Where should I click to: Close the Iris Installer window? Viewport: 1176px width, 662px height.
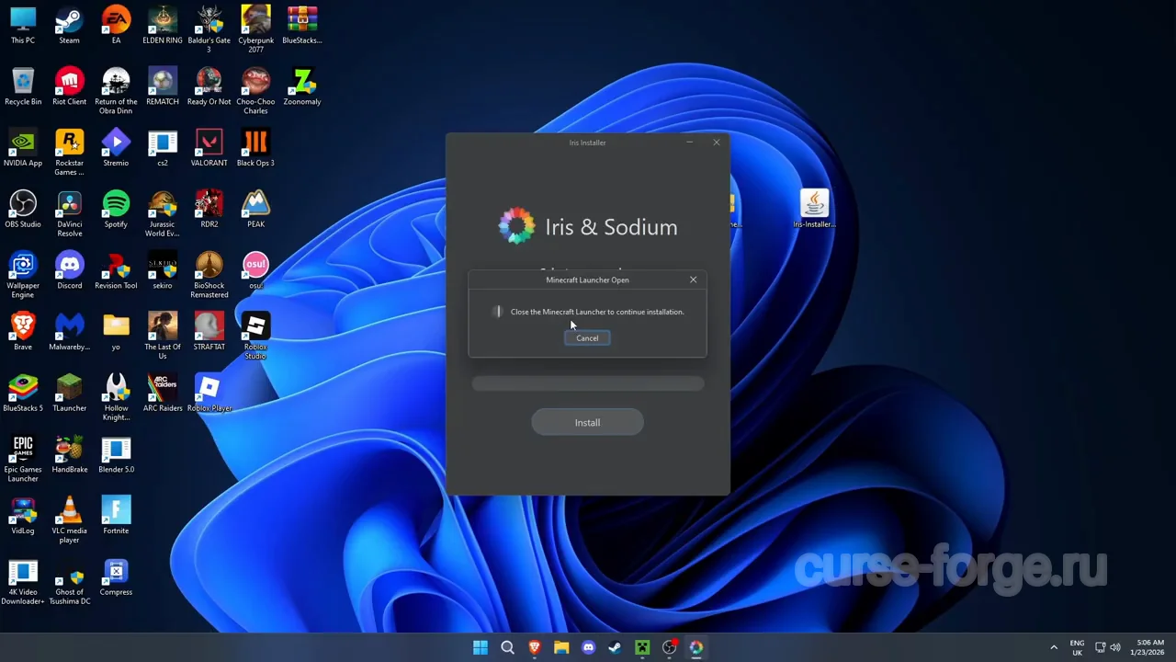[x=717, y=143]
